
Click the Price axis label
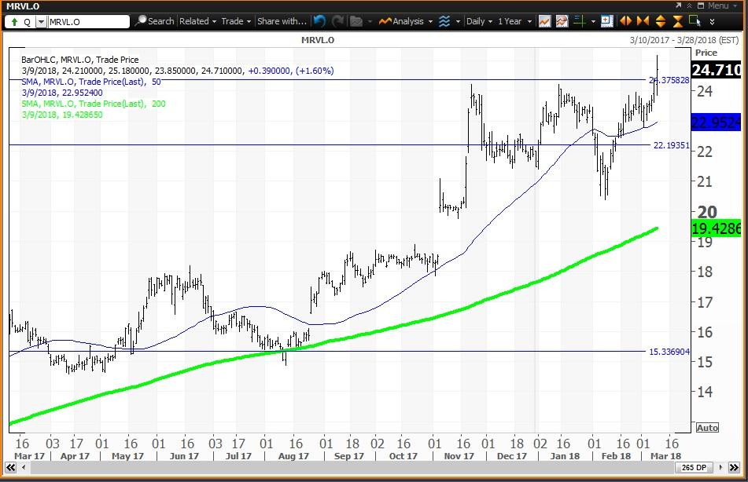tap(706, 53)
